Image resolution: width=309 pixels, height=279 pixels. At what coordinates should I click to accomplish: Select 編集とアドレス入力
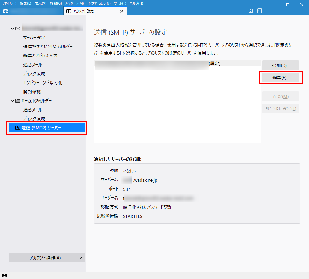40,55
